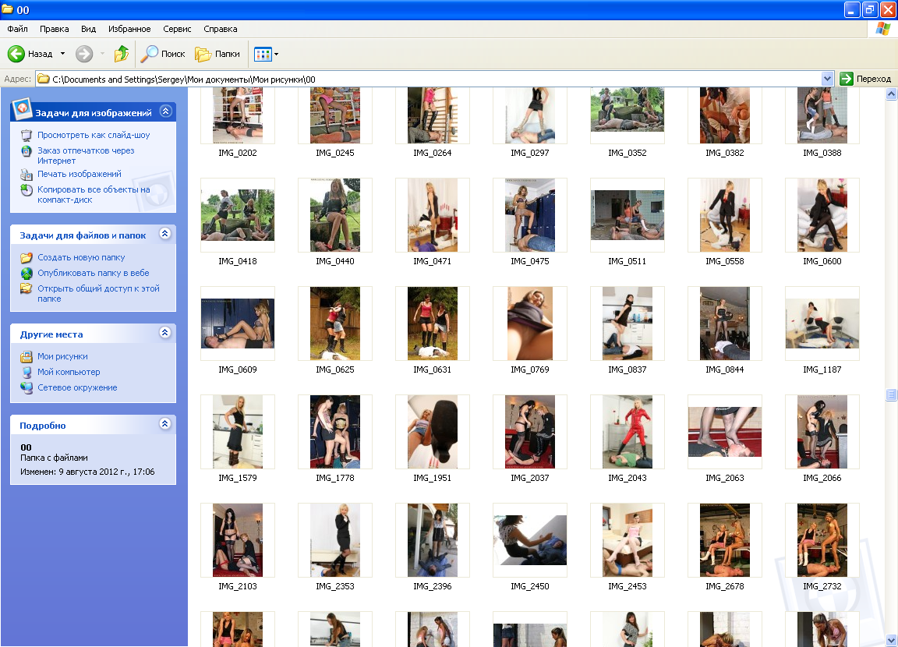Click the IMG_1579 file name
The height and width of the screenshot is (647, 898).
point(238,478)
